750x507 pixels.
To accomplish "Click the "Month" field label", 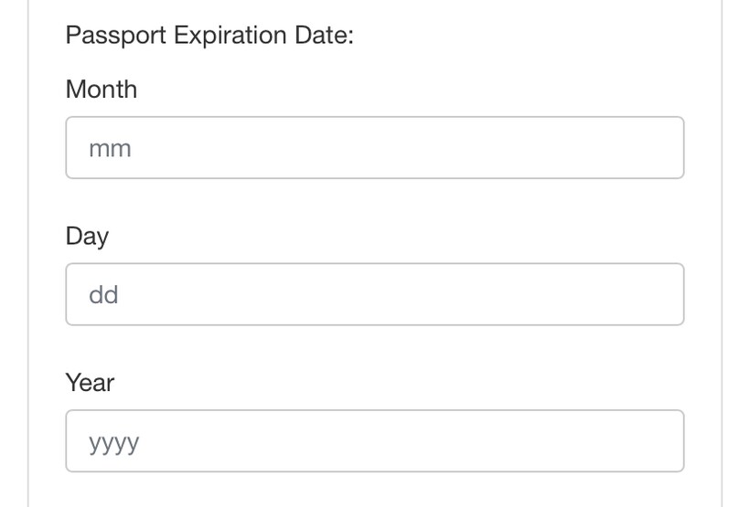I will (x=102, y=90).
